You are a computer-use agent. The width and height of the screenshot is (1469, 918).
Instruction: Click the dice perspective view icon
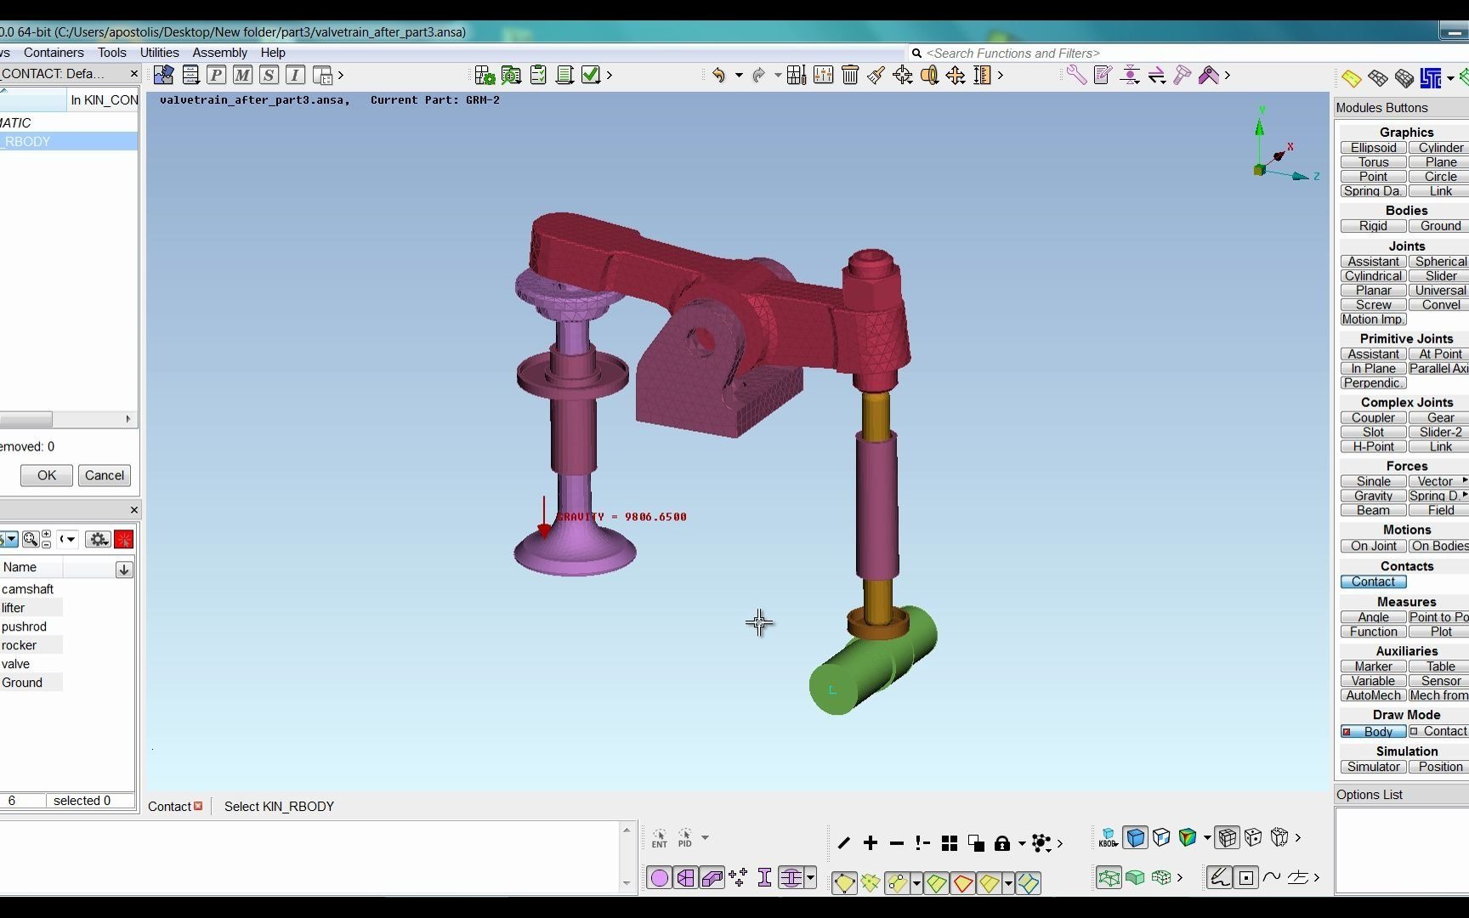(1253, 837)
